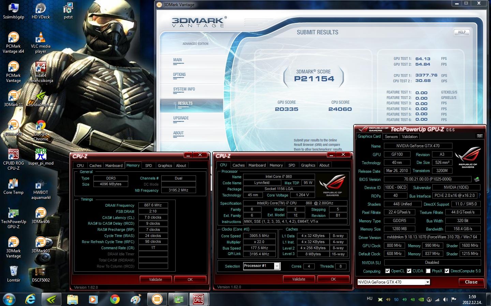Click HELP button in 3DMark Vantage
Image resolution: width=491 pixels, height=306 pixels.
(x=462, y=32)
